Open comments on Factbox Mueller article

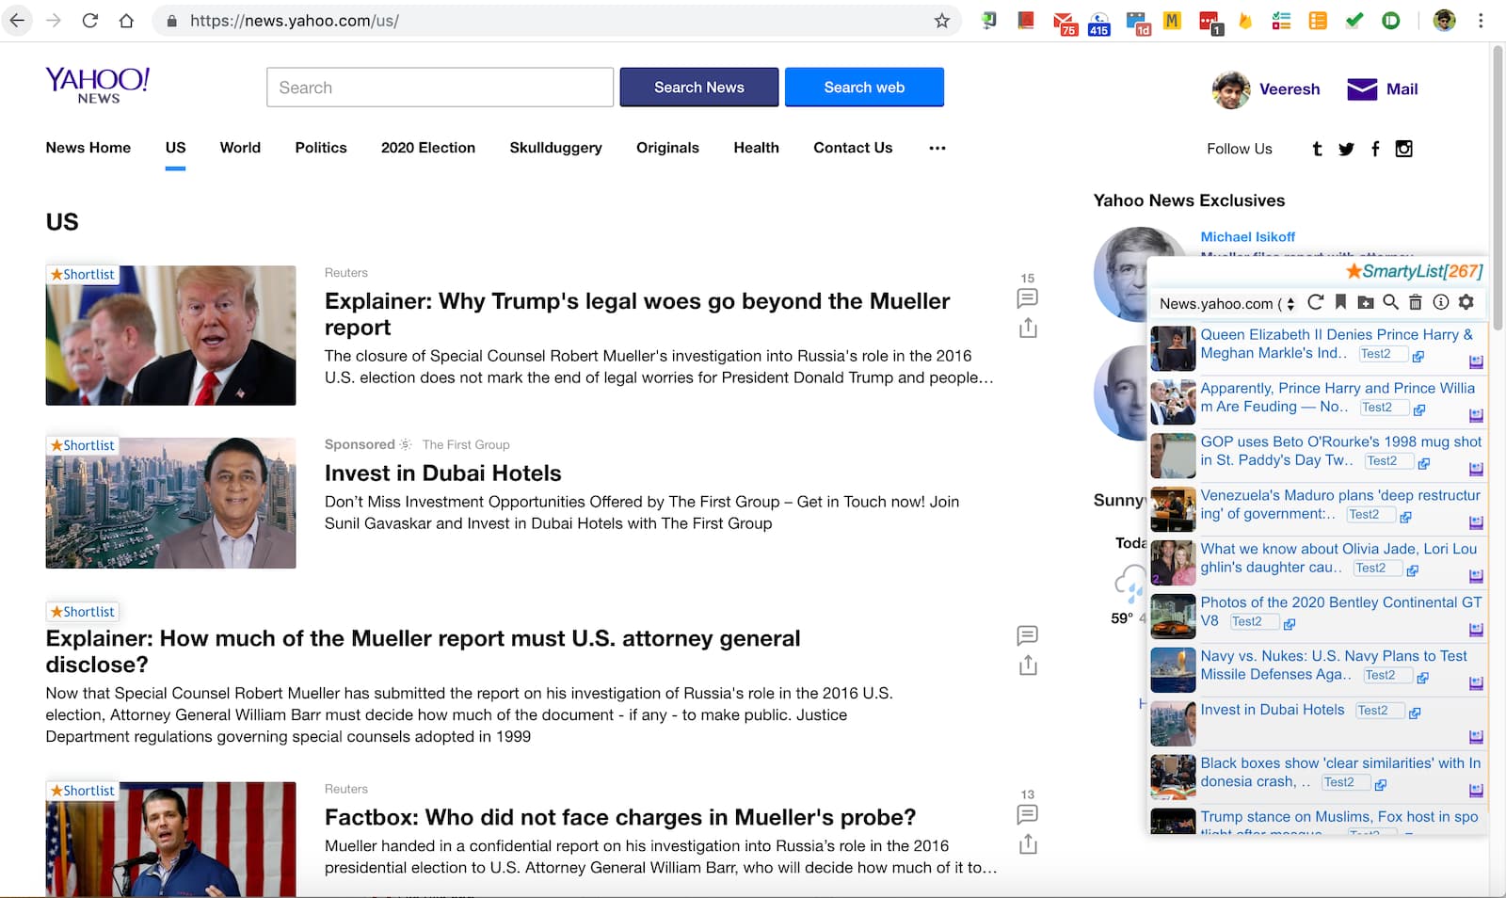(x=1028, y=814)
